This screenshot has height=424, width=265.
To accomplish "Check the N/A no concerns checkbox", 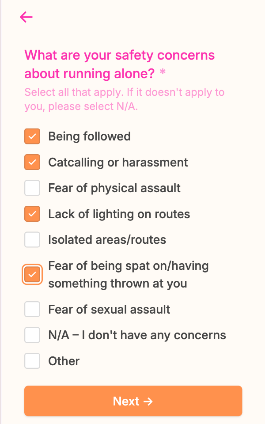I will point(32,335).
